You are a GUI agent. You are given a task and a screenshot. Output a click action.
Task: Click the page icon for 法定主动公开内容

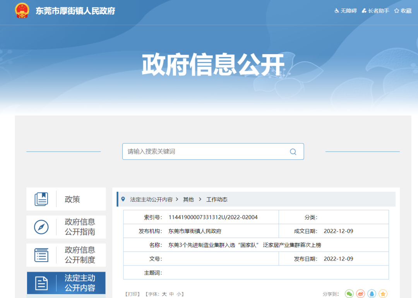[x=41, y=283]
